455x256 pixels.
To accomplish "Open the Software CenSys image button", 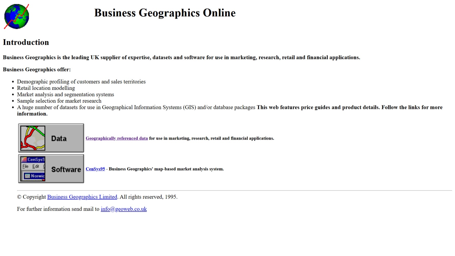I will click(x=51, y=169).
